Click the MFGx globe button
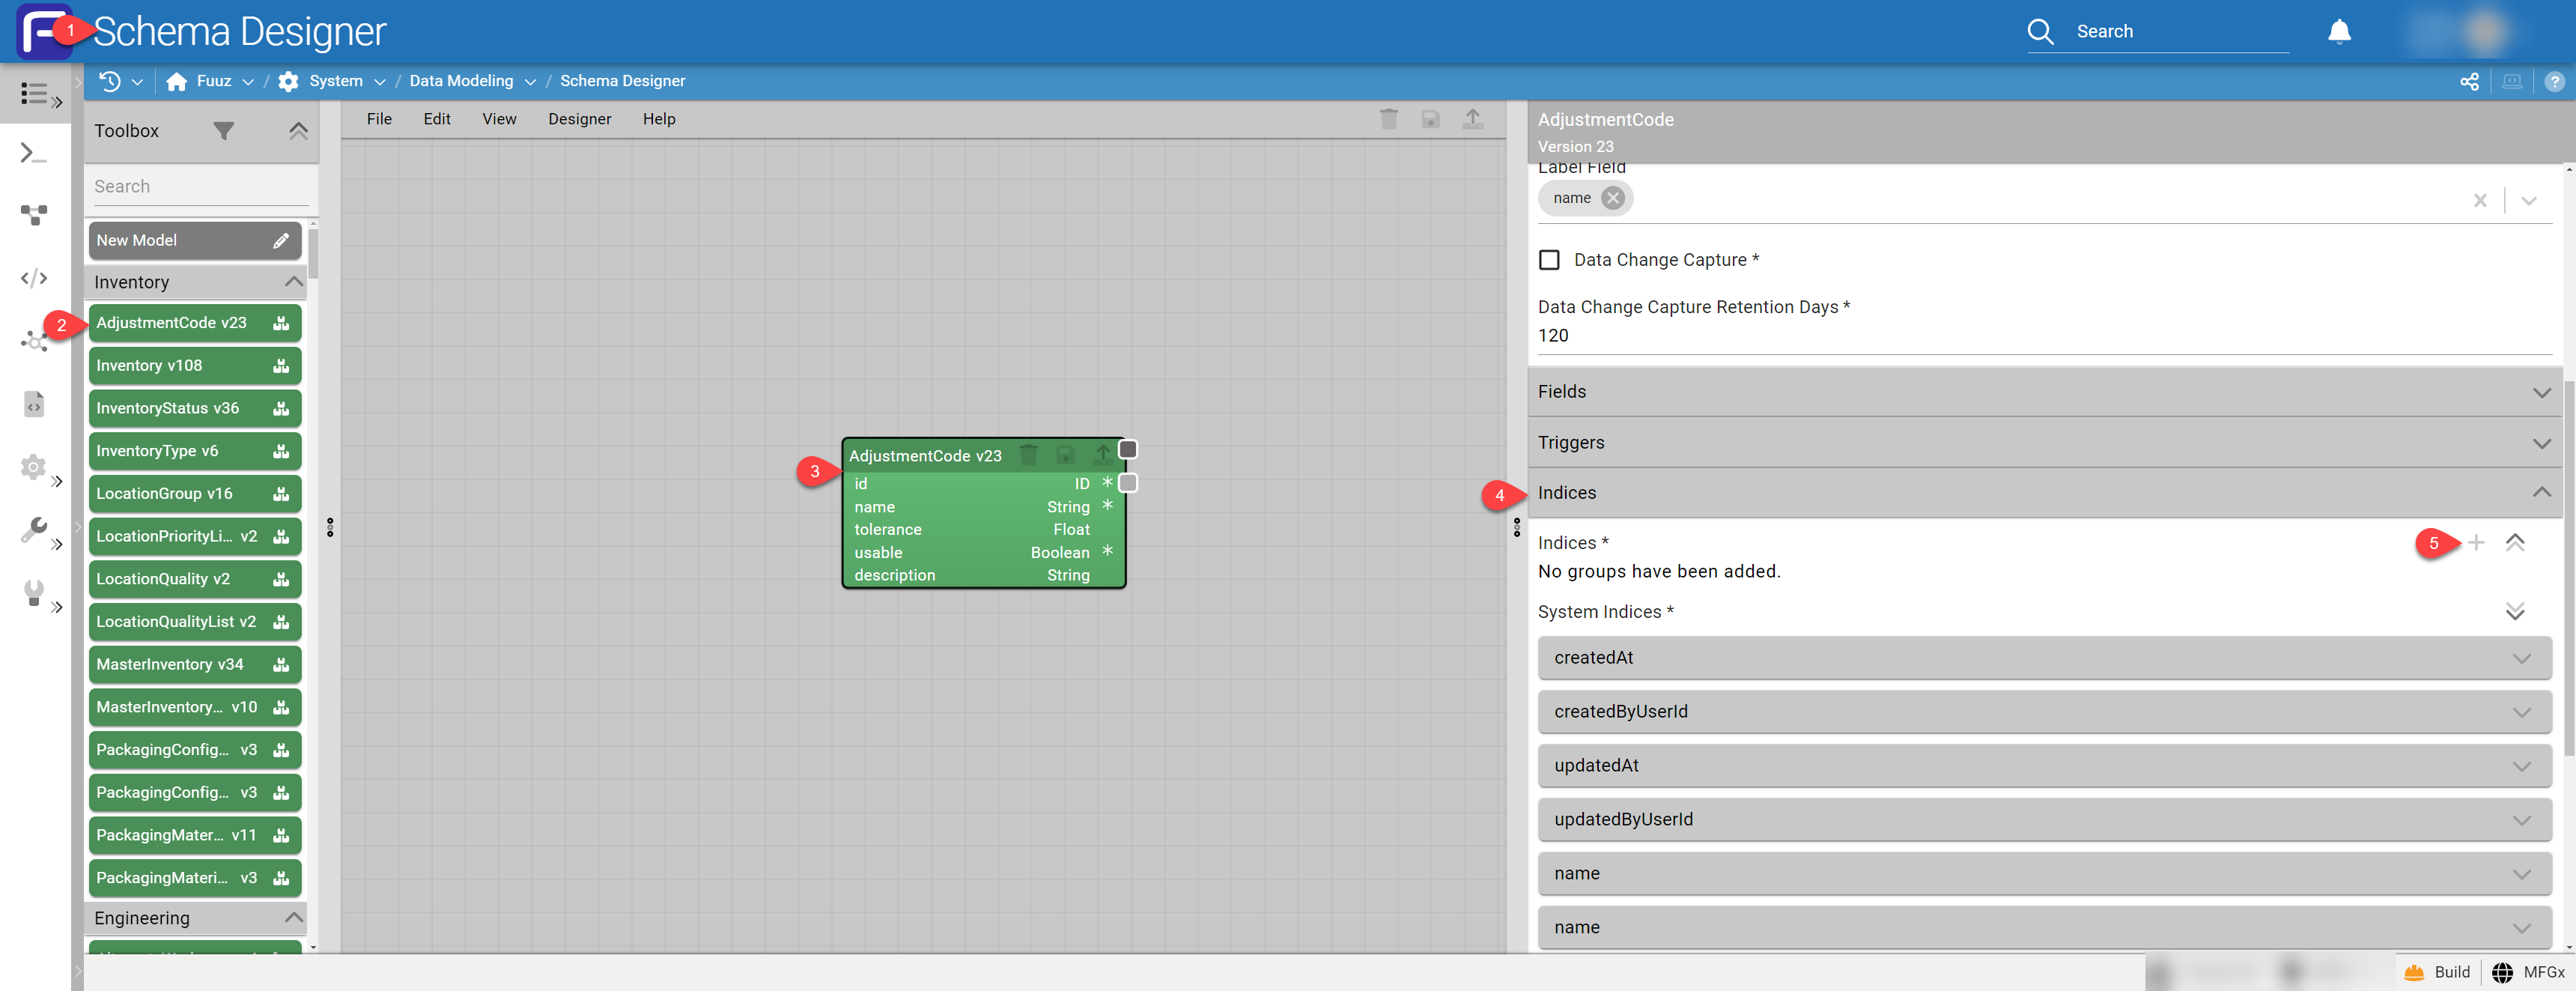Screen dimensions: 2576x991 [2528, 972]
